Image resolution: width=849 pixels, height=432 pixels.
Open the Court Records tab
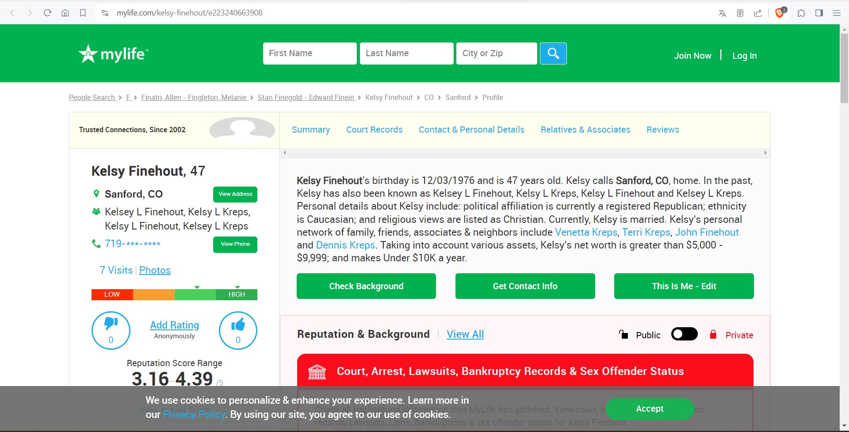pos(375,130)
